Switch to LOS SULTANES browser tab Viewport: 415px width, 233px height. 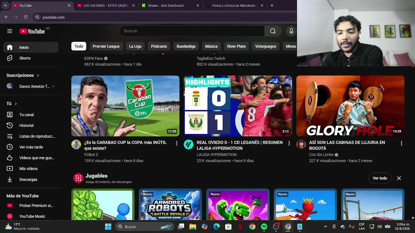[106, 6]
